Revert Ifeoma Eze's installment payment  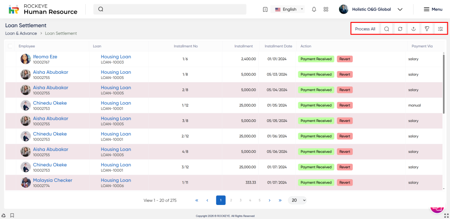pos(345,59)
